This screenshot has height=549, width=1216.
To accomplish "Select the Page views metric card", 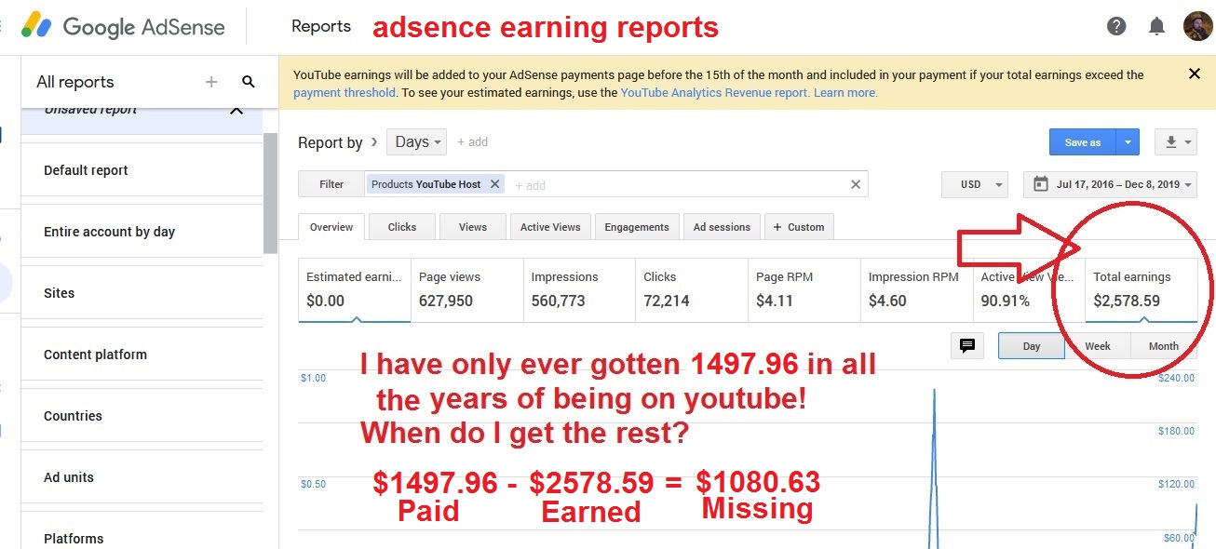I will pos(467,290).
